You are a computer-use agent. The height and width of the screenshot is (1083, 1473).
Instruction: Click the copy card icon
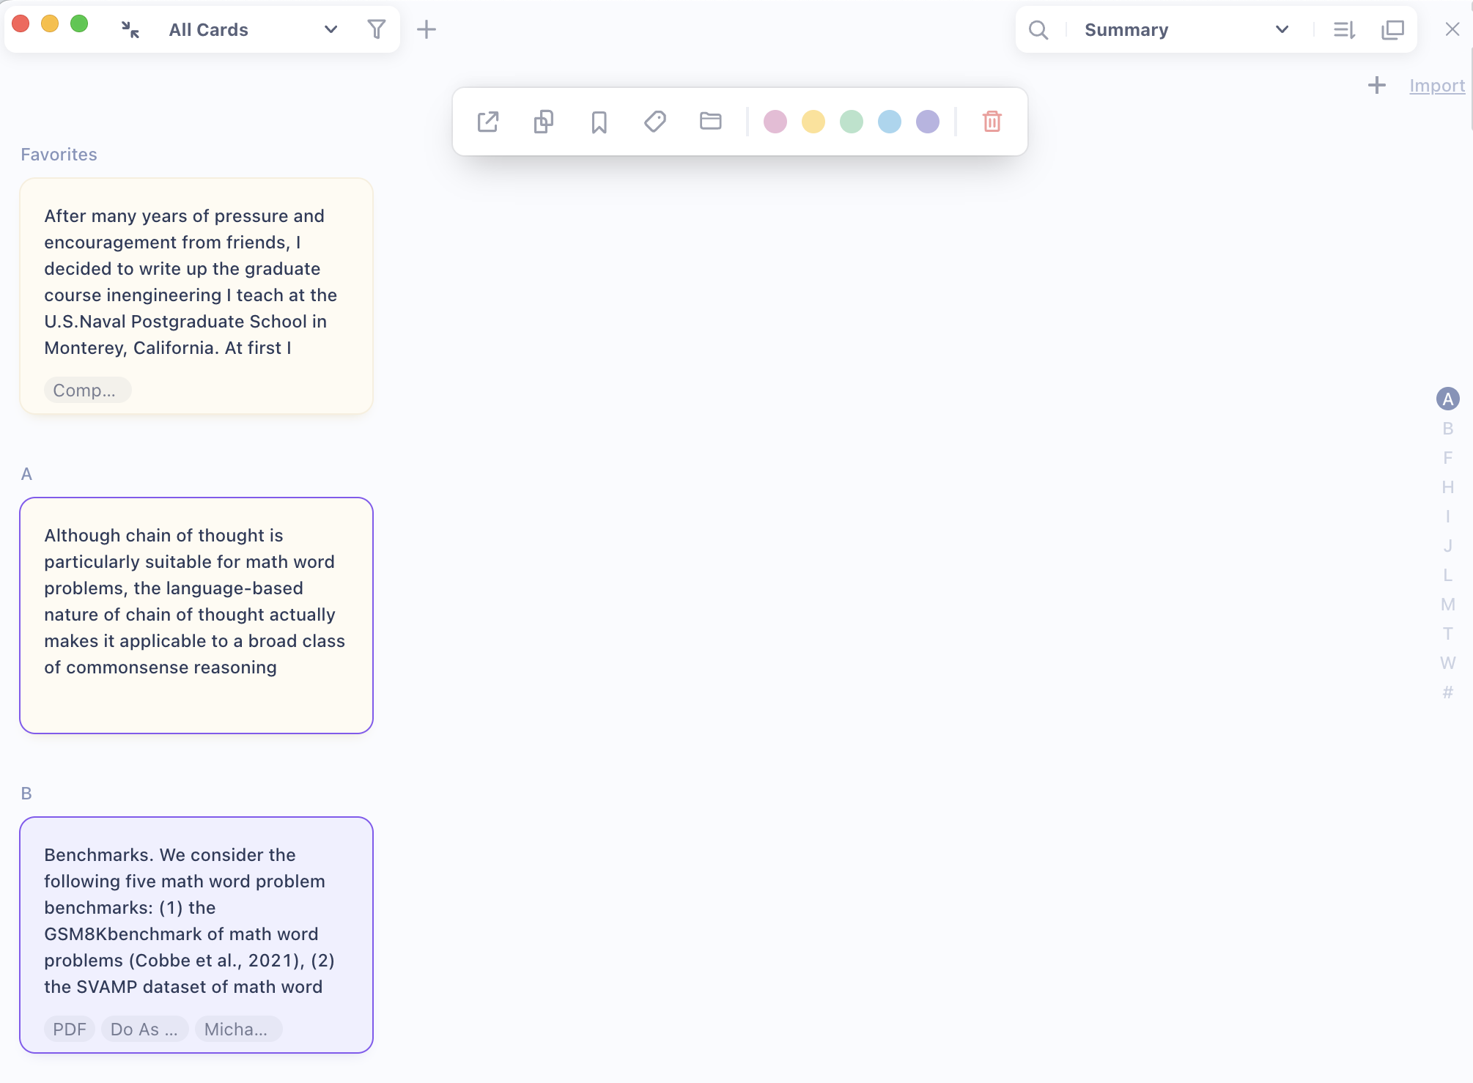pyautogui.click(x=544, y=122)
